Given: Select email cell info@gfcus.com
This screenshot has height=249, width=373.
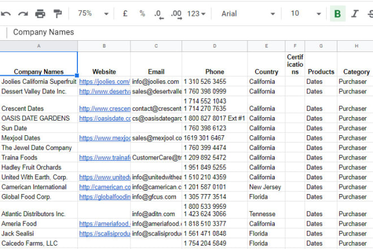Looking at the screenshot, I should pos(156,196).
